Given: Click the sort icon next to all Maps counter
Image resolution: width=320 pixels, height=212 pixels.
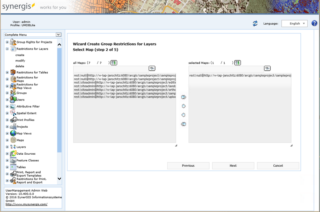Looking at the screenshot, I should pyautogui.click(x=113, y=63).
